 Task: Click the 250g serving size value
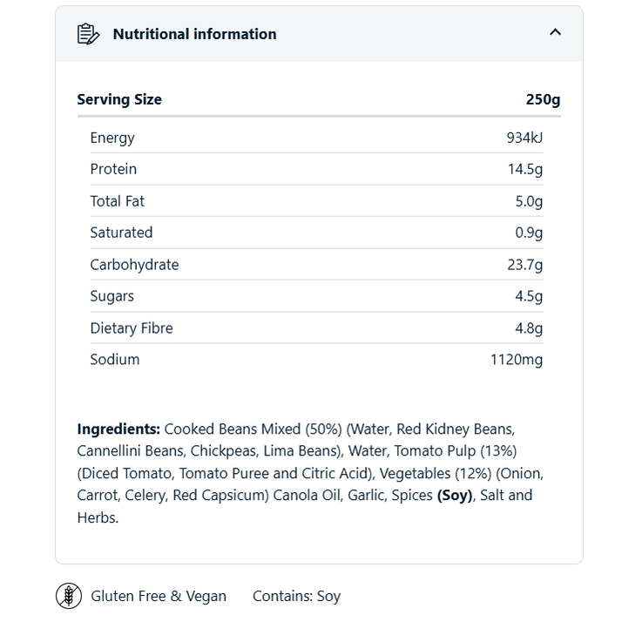point(543,99)
